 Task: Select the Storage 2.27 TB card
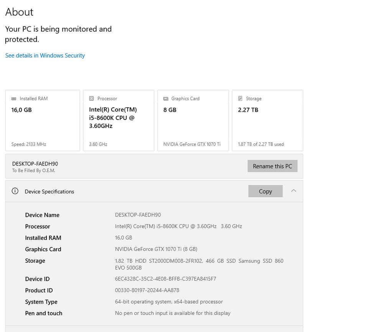pyautogui.click(x=267, y=121)
